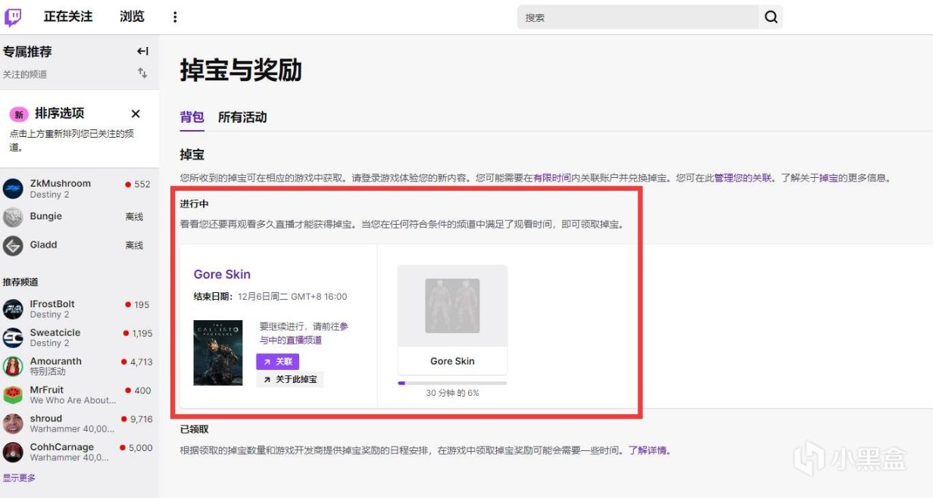
Task: Click the 搜索 search field
Action: click(x=638, y=17)
